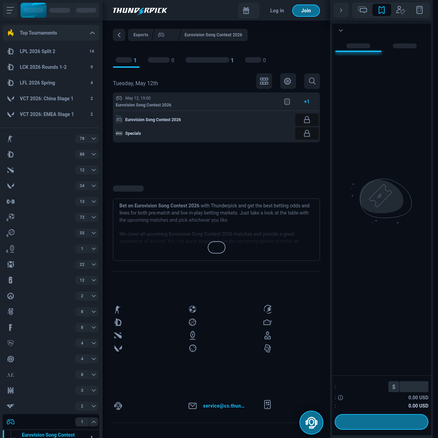Open LPL 2026 Split 2 tournament
The width and height of the screenshot is (438, 438).
51,51
